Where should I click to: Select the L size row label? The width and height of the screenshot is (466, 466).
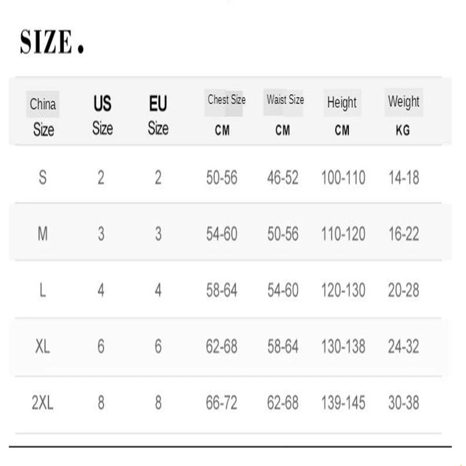42,290
